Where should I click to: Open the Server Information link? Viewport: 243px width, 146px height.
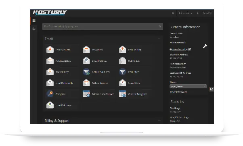click(178, 92)
